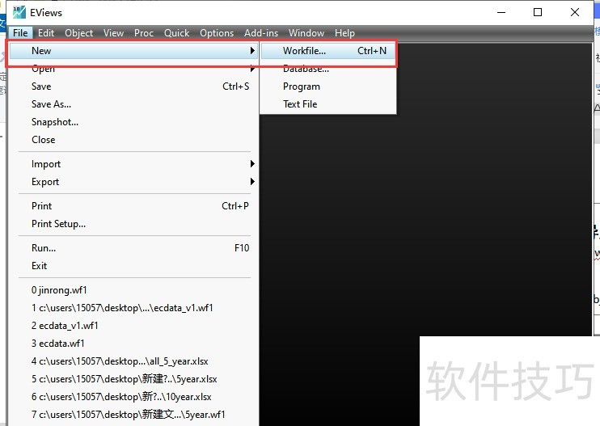Open recent file 1 ecdata_v1.wf1 with desktop path

133,308
